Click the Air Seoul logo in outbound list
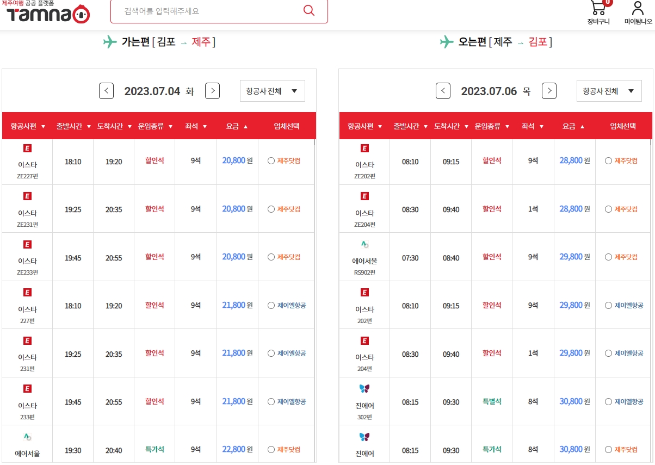 (x=27, y=437)
